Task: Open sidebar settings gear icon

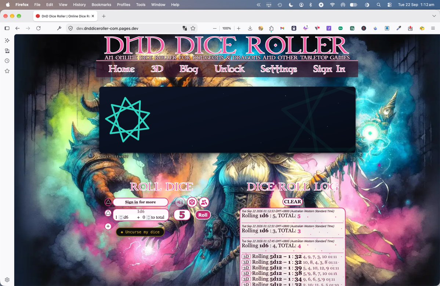Action: [x=7, y=279]
